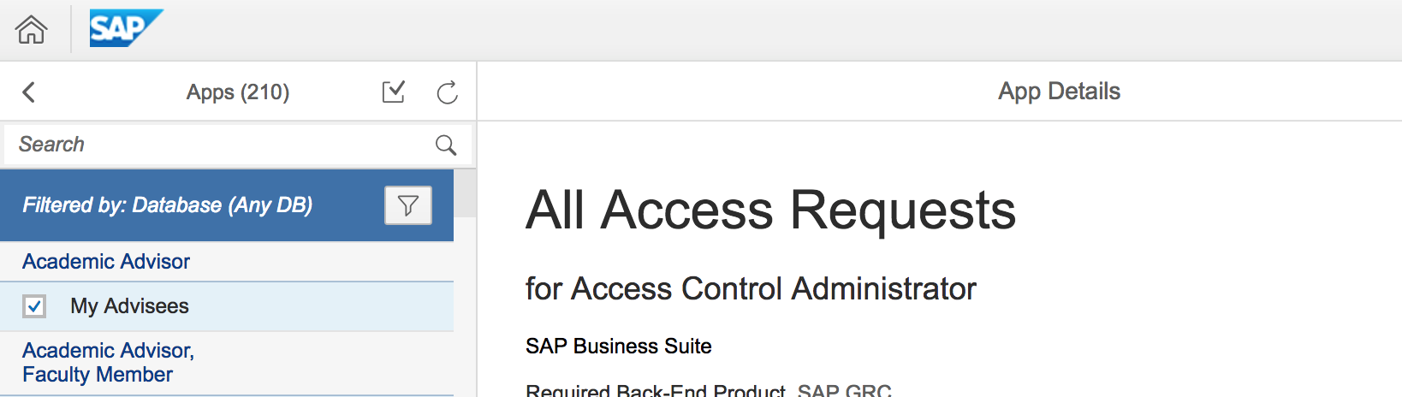Click the apps list scrollbar thumb
The height and width of the screenshot is (397, 1402).
pyautogui.click(x=465, y=193)
